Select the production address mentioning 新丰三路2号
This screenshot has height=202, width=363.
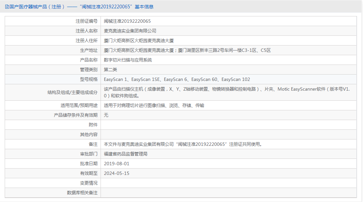pos(187,50)
